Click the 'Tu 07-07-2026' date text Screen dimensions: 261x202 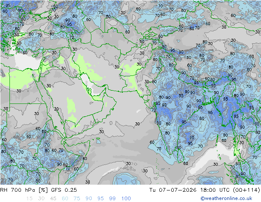(173, 190)
